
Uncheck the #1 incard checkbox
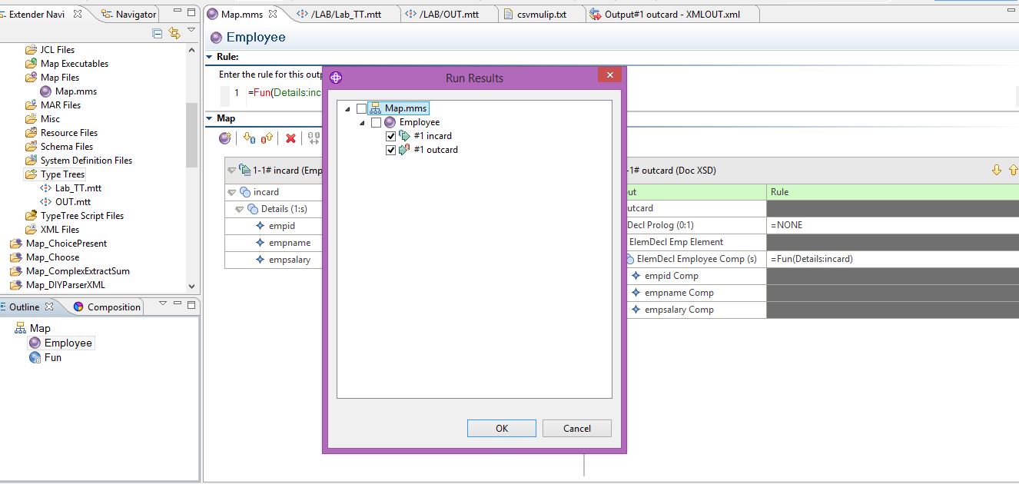390,136
